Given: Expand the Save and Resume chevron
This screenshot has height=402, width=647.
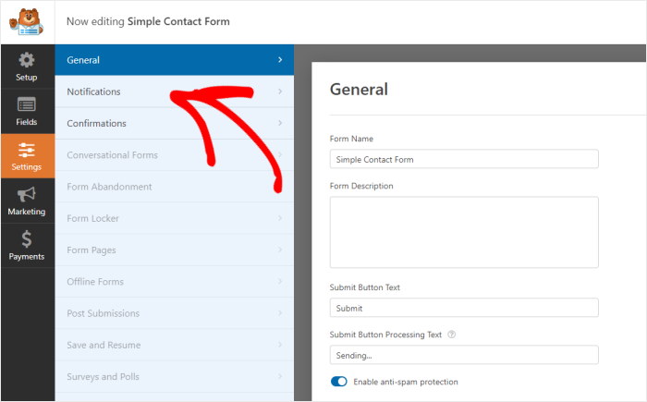Looking at the screenshot, I should point(280,345).
